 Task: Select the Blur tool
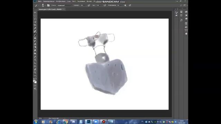click(35, 50)
